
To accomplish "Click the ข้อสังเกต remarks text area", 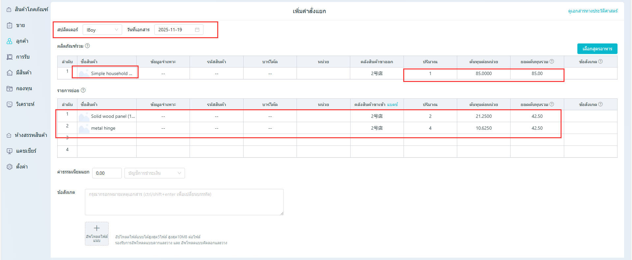I will [x=184, y=202].
